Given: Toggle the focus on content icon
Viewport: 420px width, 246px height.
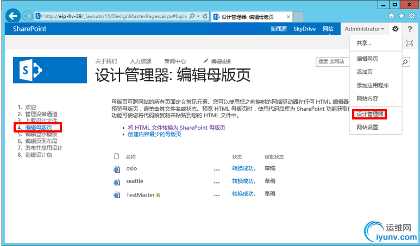Looking at the screenshot, I should pyautogui.click(x=410, y=42).
